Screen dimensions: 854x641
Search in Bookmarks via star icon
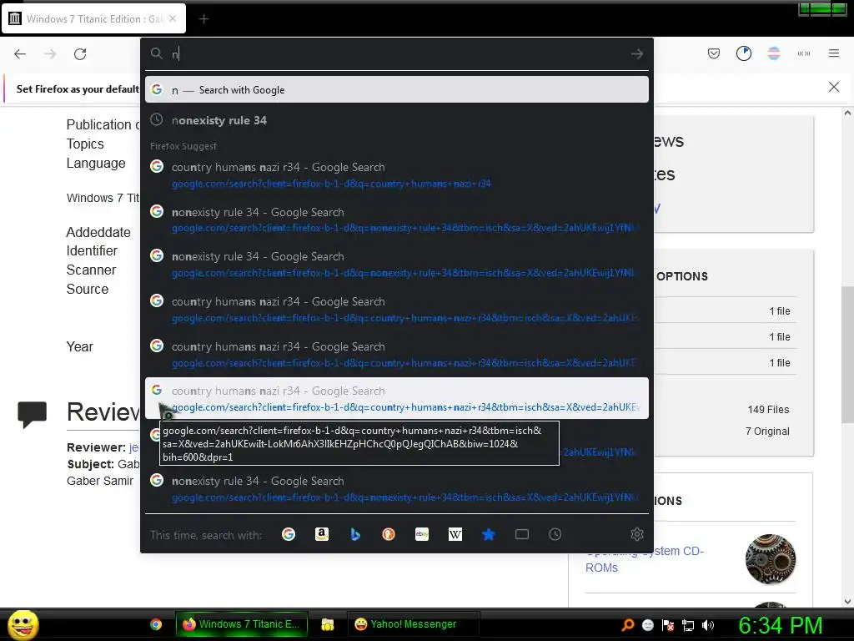click(489, 535)
